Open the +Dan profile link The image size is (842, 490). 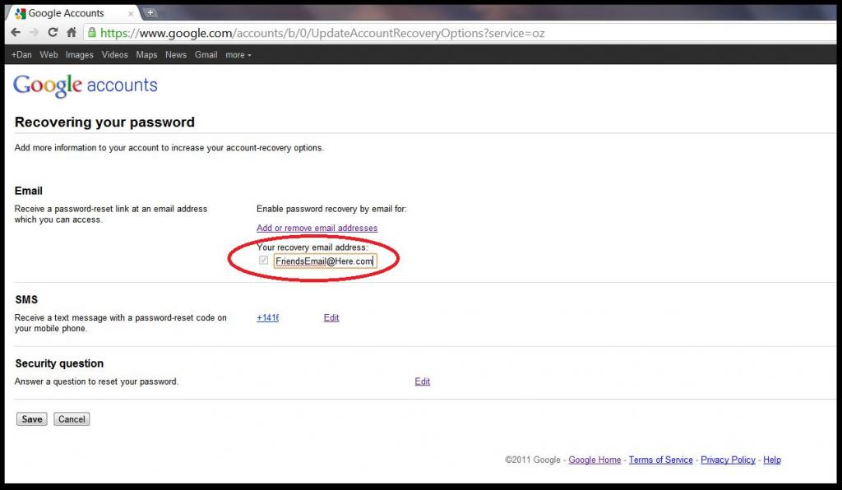pyautogui.click(x=21, y=55)
